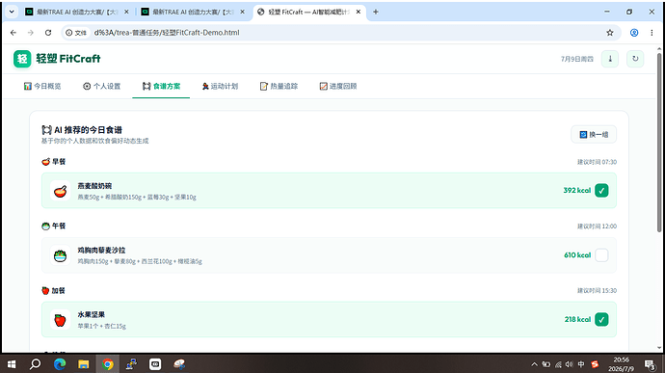This screenshot has height=373, width=665.
Task: Open the Chrome profile icon
Action: (x=634, y=33)
